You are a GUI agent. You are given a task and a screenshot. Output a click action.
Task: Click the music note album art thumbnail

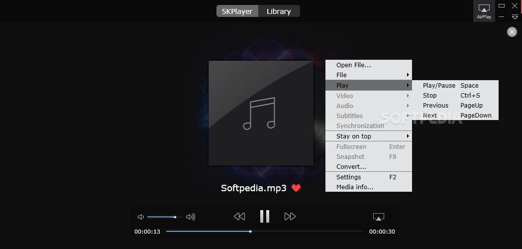[x=261, y=113]
